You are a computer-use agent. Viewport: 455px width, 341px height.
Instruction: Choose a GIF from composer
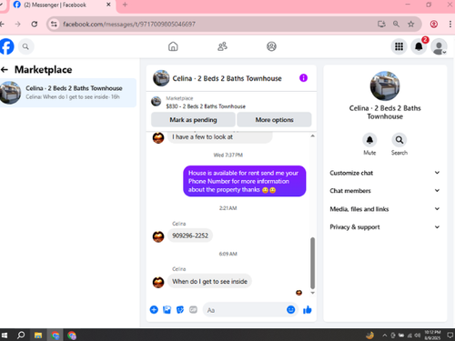point(193,310)
